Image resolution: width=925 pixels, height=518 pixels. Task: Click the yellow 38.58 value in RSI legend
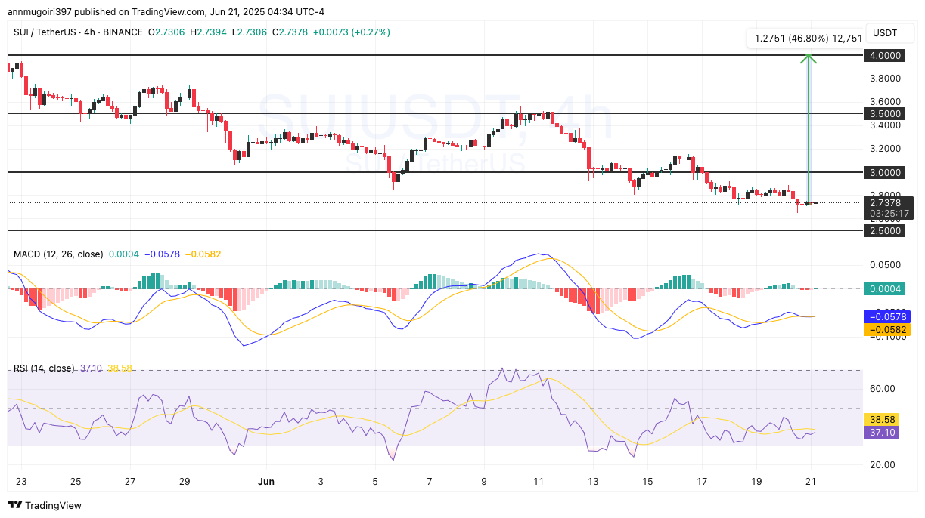point(120,368)
